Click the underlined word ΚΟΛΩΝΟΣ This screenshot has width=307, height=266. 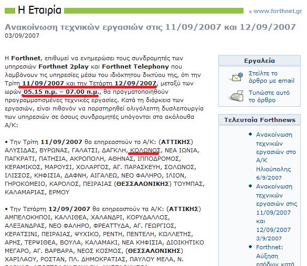(x=145, y=150)
